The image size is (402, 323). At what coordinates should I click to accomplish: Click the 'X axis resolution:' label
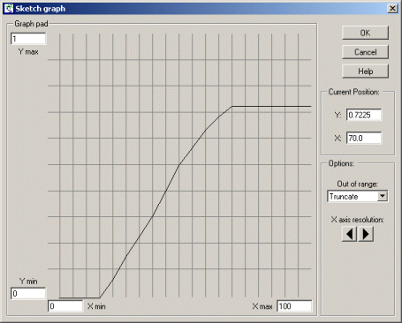click(x=357, y=220)
